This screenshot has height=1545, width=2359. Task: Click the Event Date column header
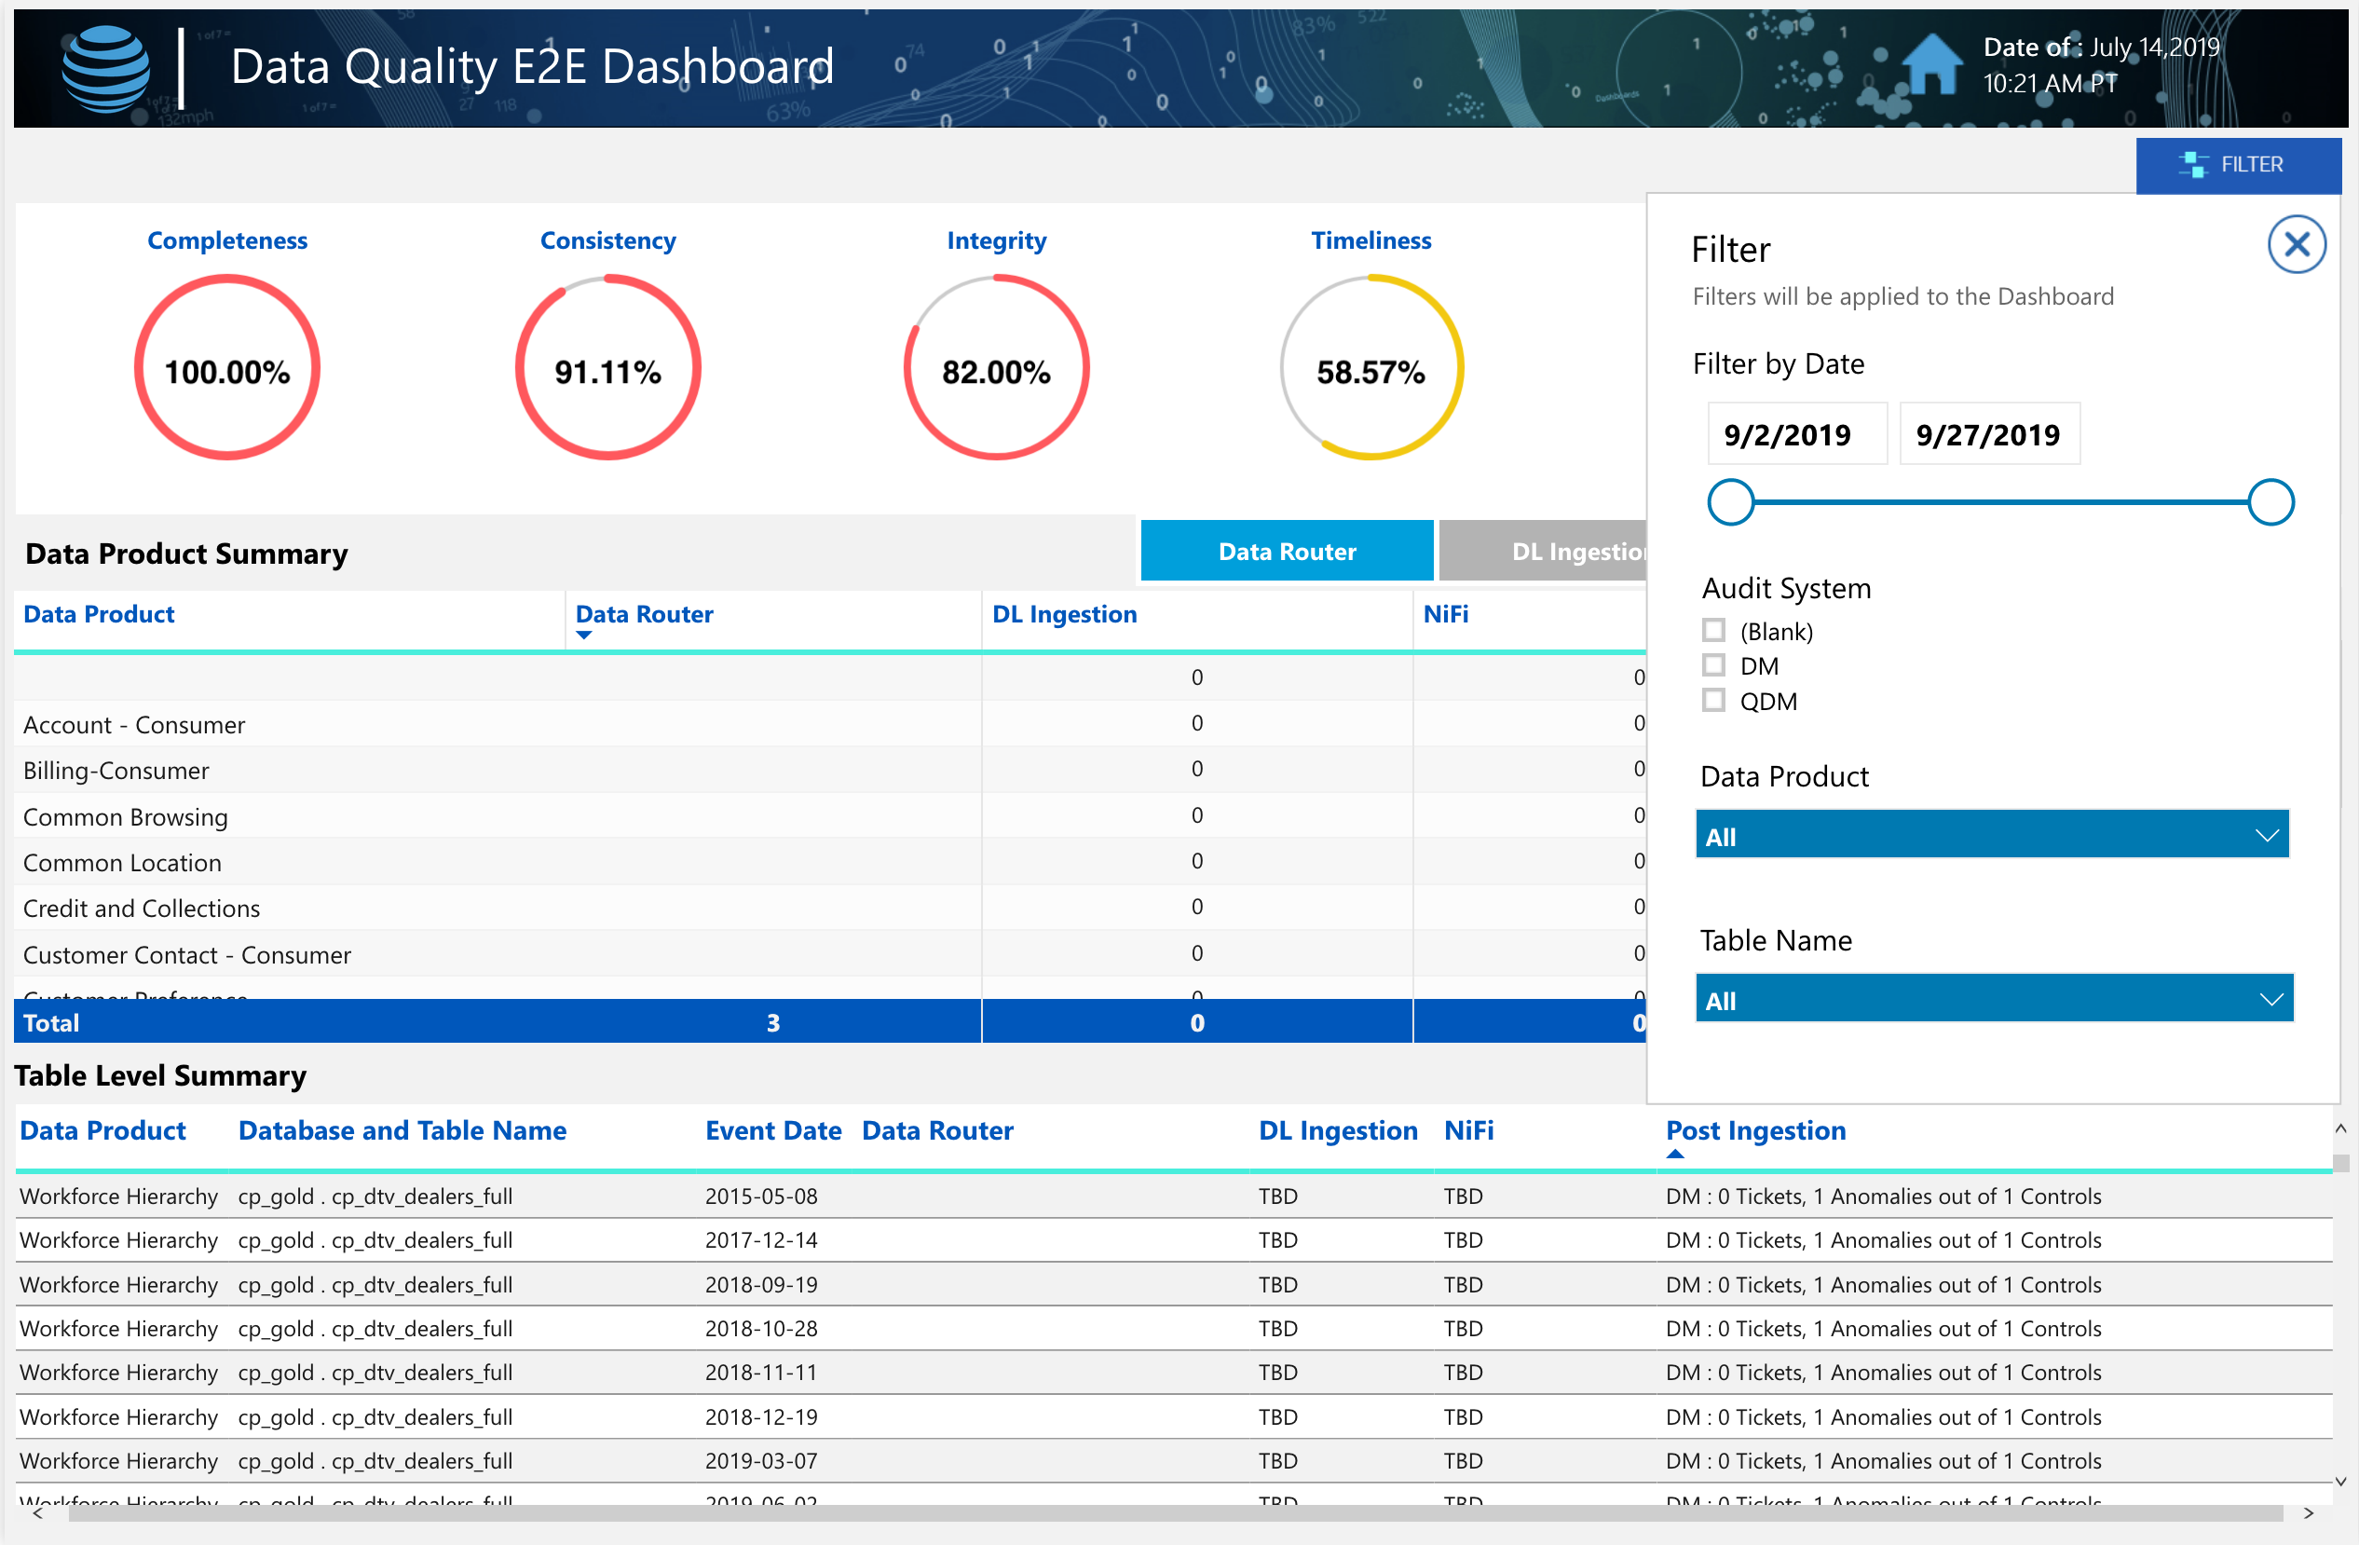coord(772,1130)
